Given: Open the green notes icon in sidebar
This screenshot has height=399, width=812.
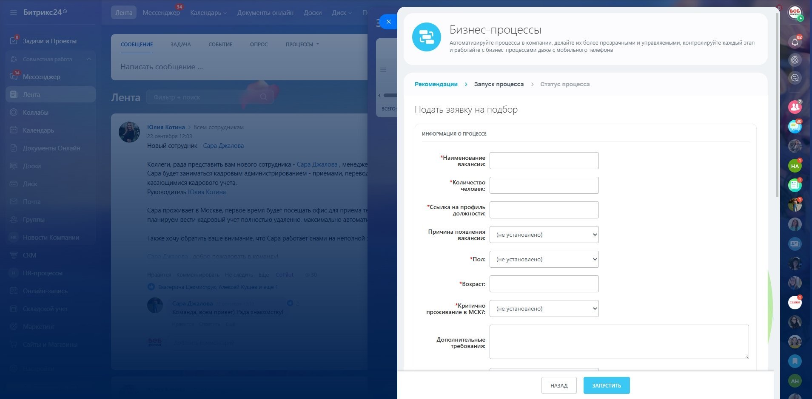Looking at the screenshot, I should click(795, 185).
